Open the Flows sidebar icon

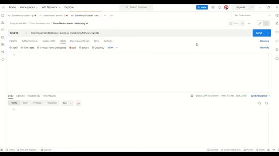coord(3,52)
